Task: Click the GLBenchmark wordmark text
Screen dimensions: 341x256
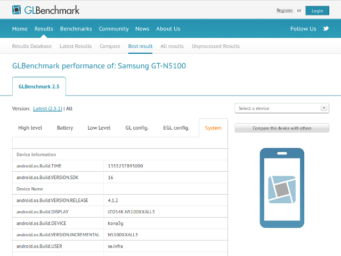Action: (x=52, y=10)
